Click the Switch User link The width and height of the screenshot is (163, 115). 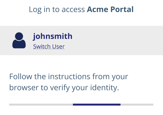pos(49,46)
